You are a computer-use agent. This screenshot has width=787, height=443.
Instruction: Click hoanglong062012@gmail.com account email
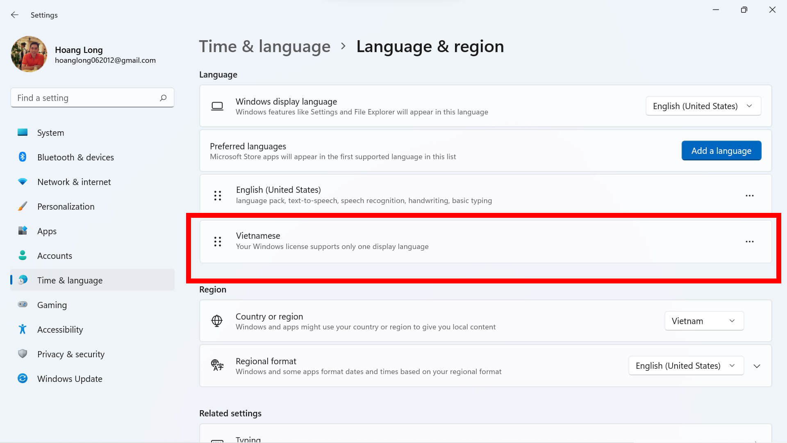[105, 60]
